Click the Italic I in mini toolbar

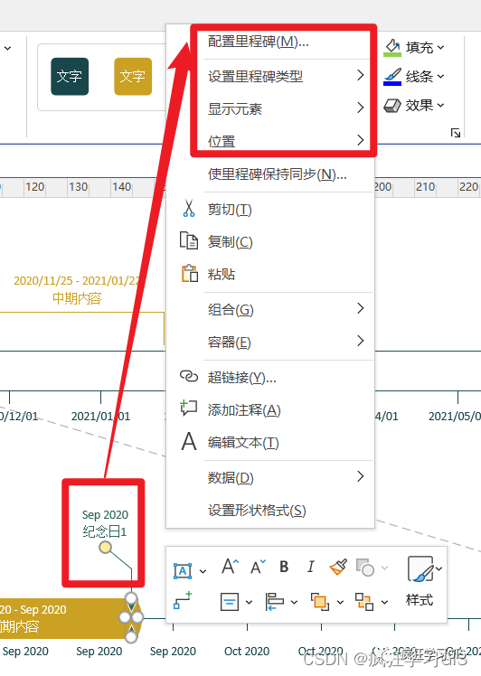tap(311, 567)
